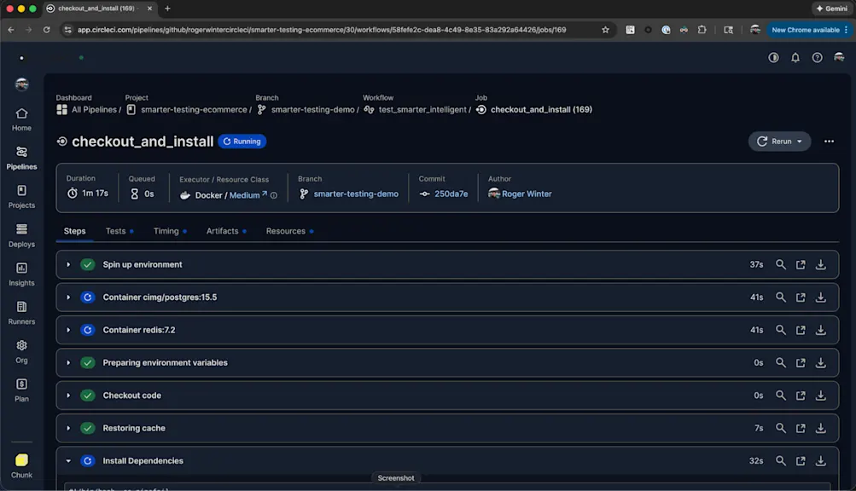Open Install Dependencies output in new tab
Image resolution: width=856 pixels, height=491 pixels.
(801, 461)
